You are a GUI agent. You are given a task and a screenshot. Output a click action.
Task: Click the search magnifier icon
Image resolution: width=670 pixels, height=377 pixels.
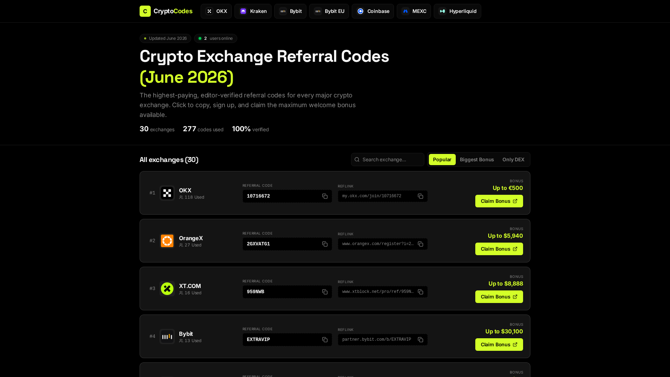pos(357,160)
